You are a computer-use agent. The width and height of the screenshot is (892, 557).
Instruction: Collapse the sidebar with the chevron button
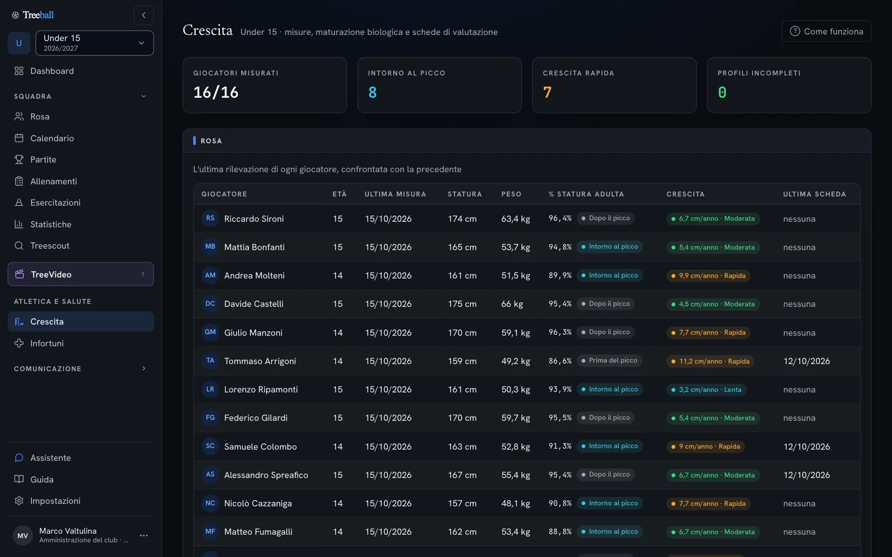[x=144, y=15]
